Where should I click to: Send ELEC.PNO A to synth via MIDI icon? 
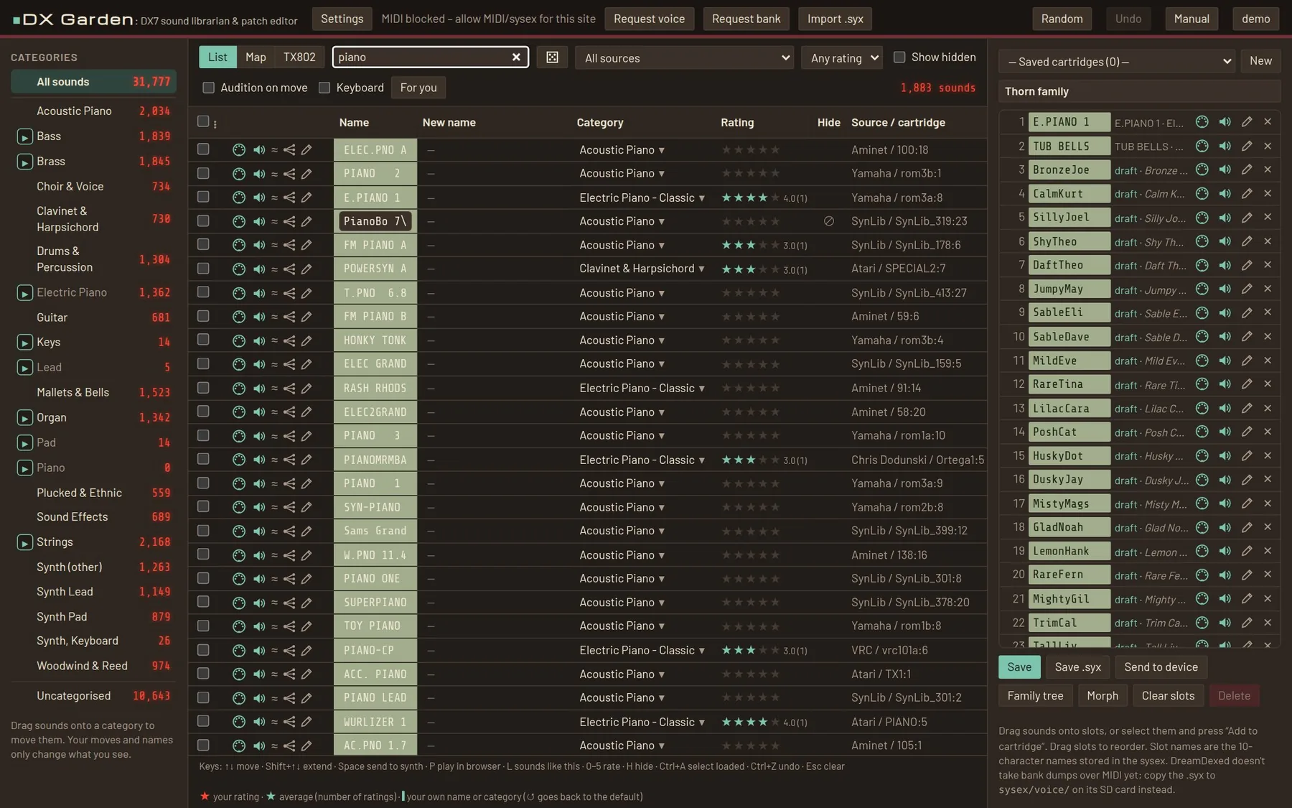click(239, 150)
